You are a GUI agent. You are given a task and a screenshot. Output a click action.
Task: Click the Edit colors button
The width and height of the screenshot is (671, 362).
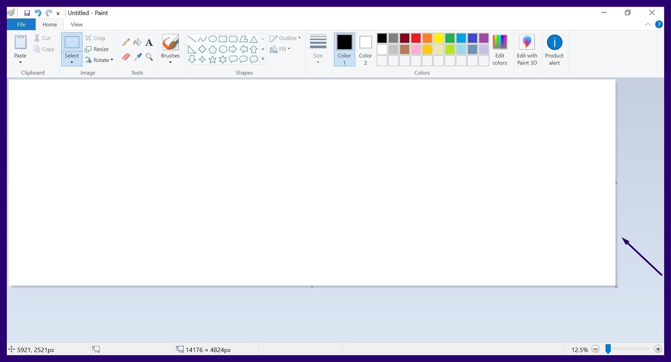(499, 48)
